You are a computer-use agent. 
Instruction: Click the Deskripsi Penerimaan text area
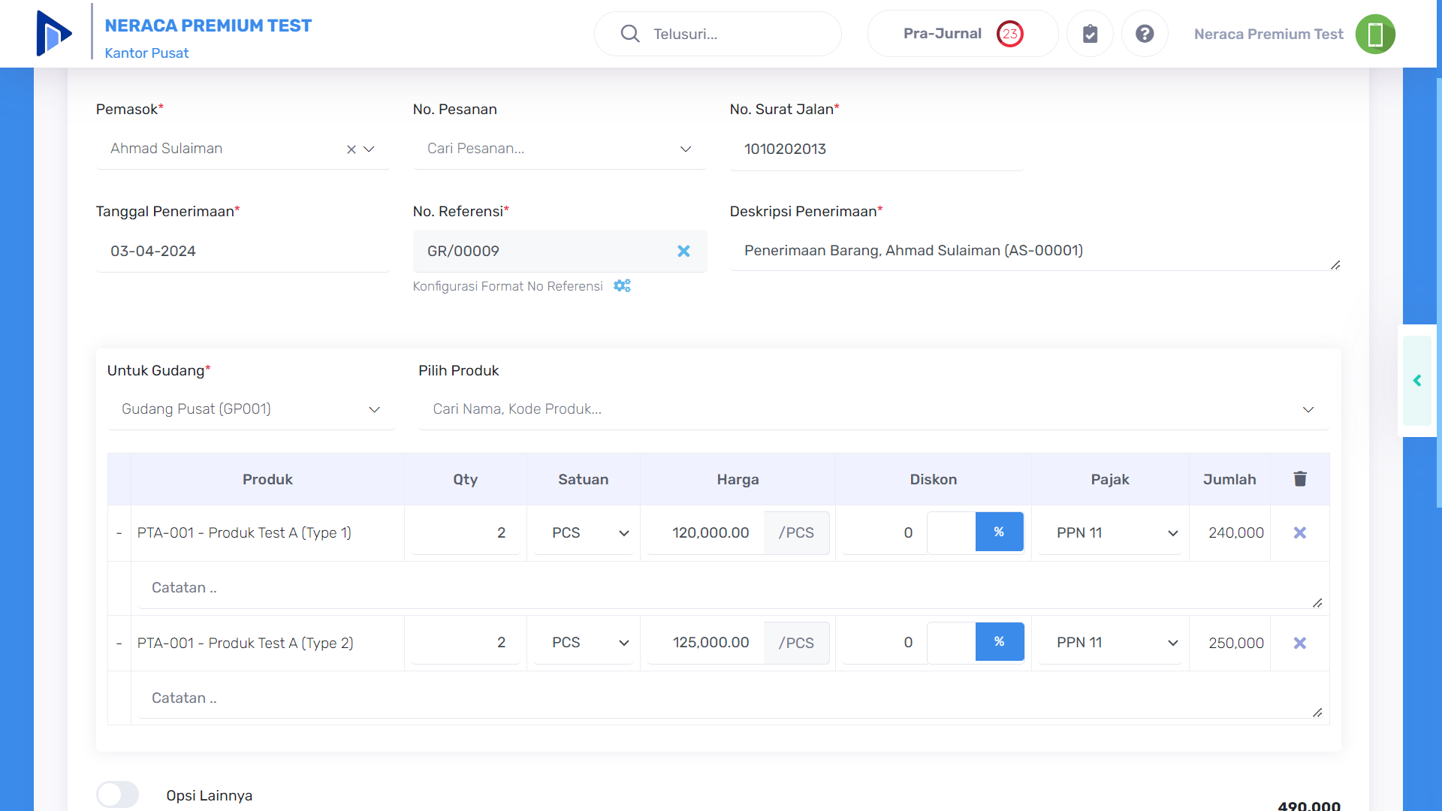(x=1036, y=251)
